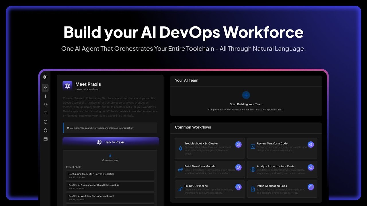Click the 8 Conversations counter
Viewport: 367px width, 206px height.
coord(110,158)
